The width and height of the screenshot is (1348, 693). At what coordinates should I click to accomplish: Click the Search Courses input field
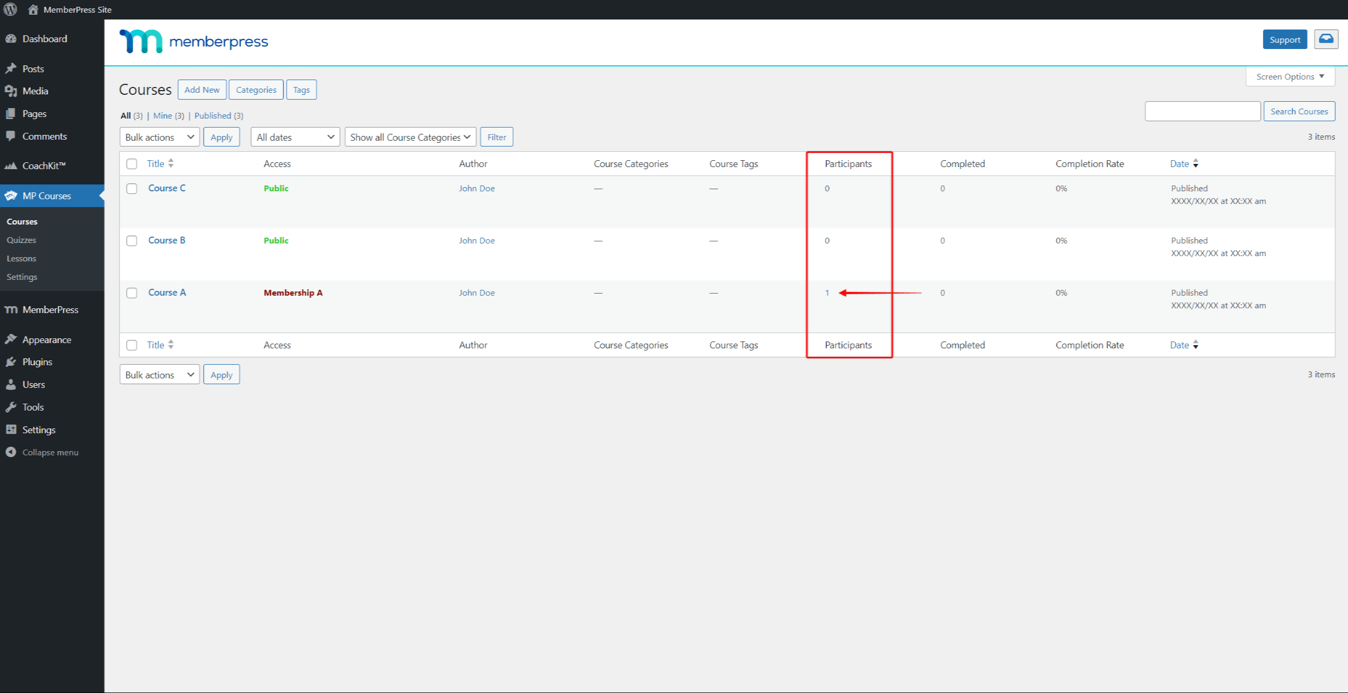tap(1204, 111)
